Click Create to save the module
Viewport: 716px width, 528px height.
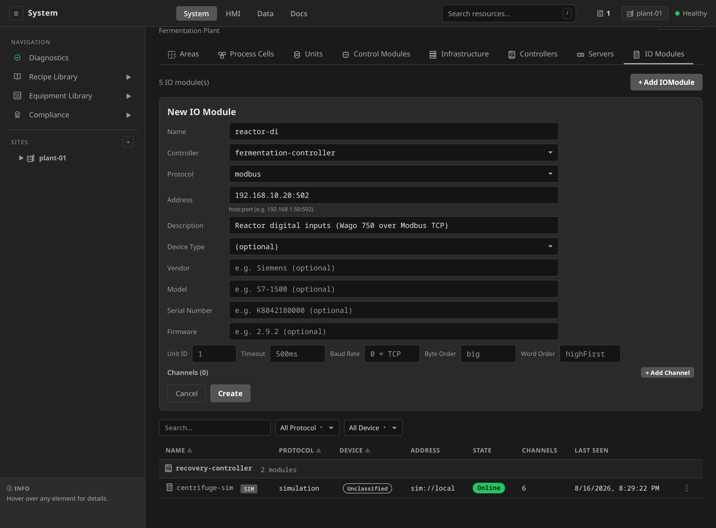[x=230, y=393]
